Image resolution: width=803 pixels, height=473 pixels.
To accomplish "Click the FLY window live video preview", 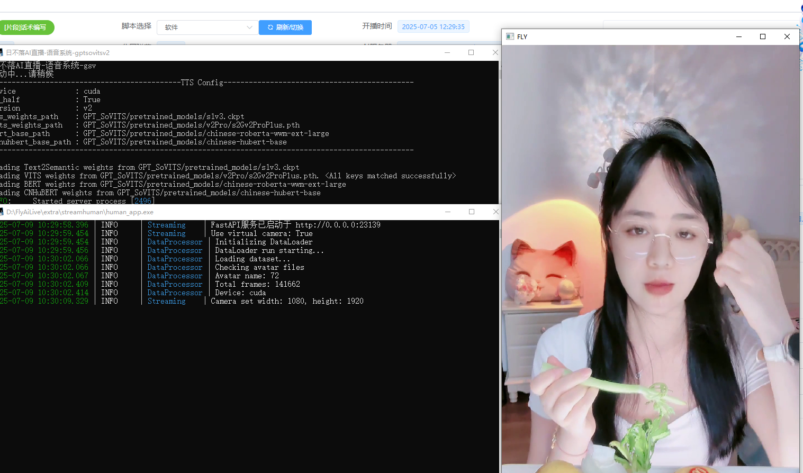I will pyautogui.click(x=650, y=258).
